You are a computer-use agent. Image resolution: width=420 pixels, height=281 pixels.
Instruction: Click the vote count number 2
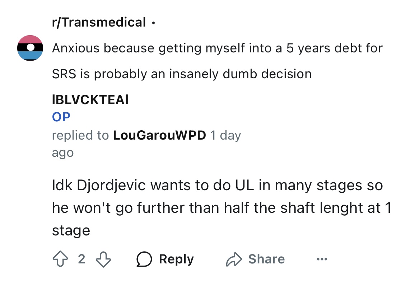[x=82, y=259]
